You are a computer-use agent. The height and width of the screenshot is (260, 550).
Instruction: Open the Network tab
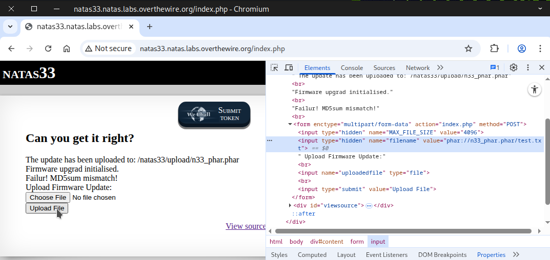[417, 67]
